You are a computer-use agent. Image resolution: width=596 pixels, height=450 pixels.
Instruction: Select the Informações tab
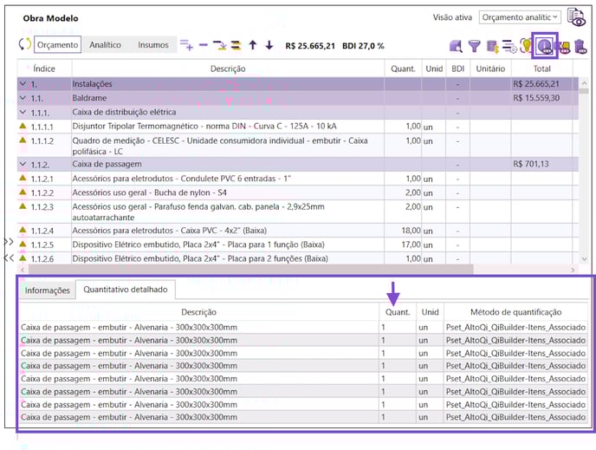click(x=47, y=290)
